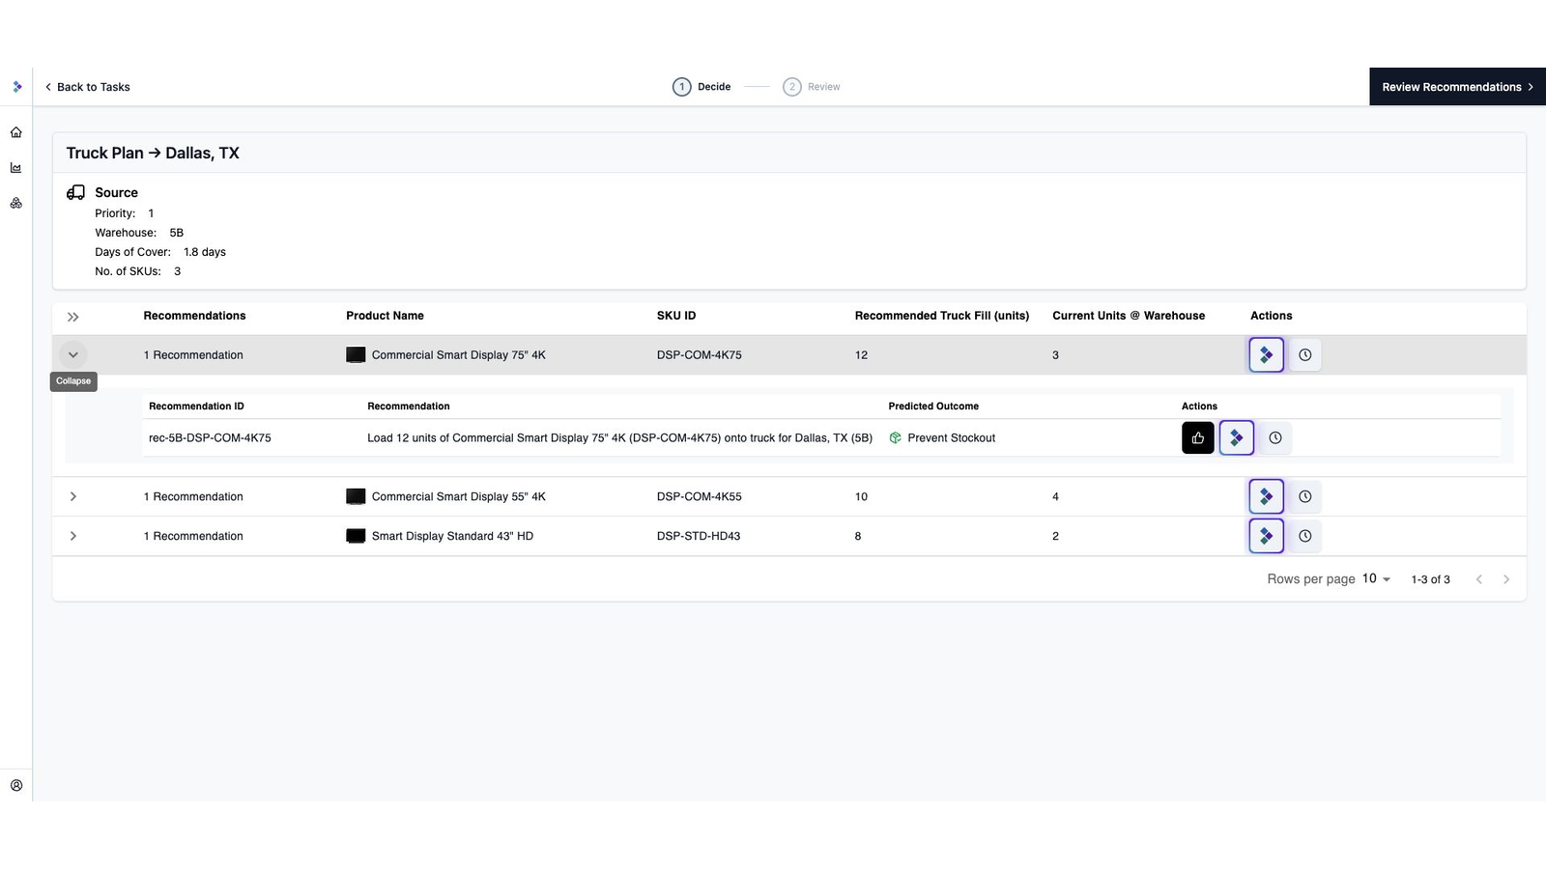Open the app logo in sidebar
Viewport: 1546px width, 869px height.
16,87
